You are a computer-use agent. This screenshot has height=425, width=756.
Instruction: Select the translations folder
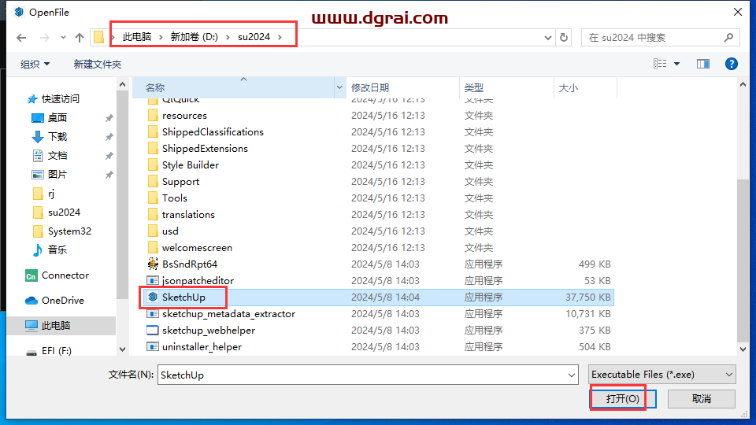pos(188,214)
